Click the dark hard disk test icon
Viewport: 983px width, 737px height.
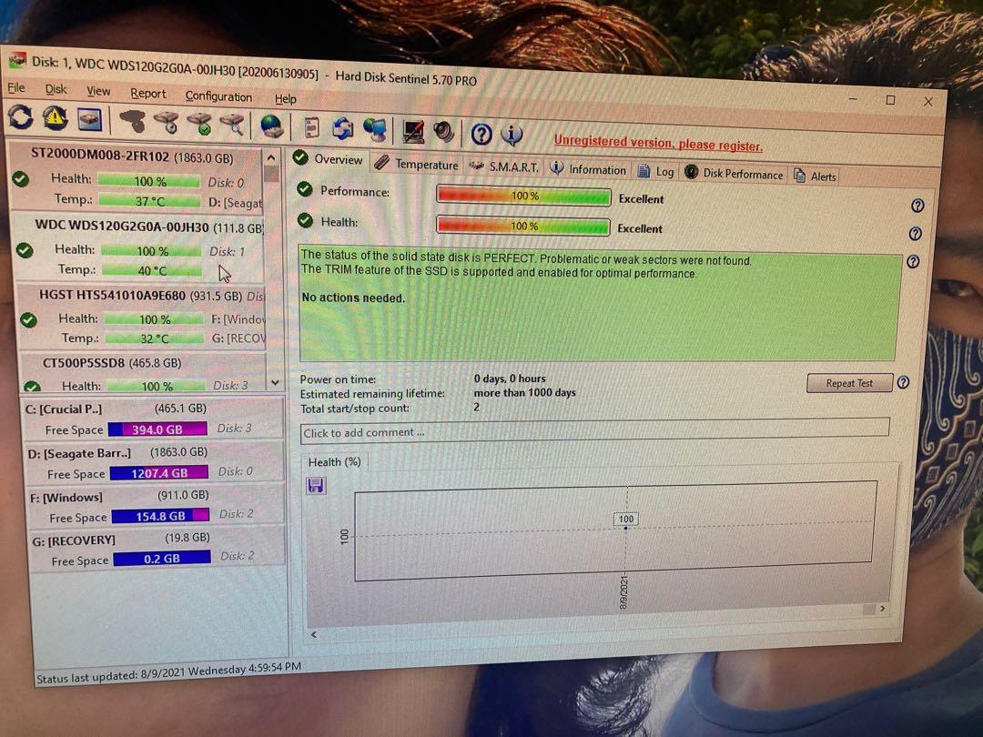click(132, 121)
